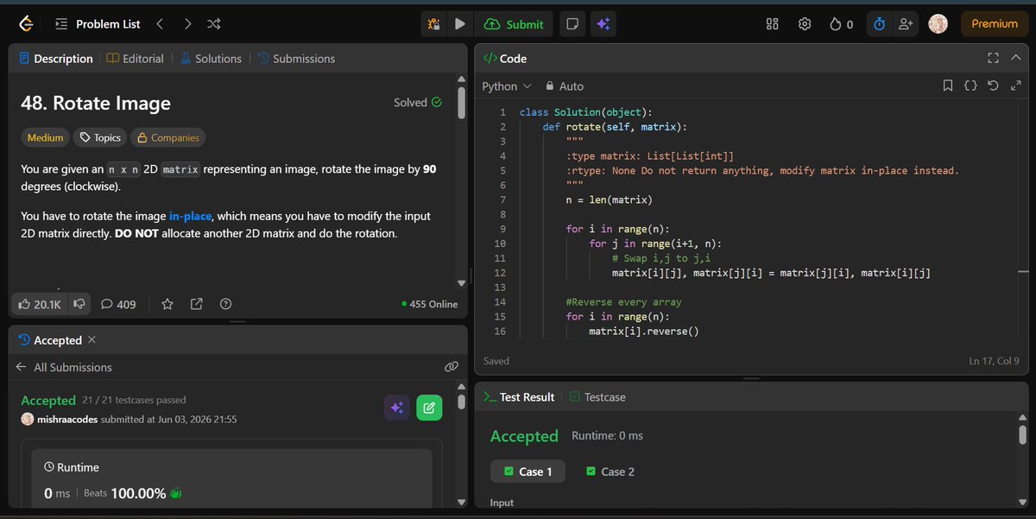Copy submission link chain icon
Viewport: 1036px width, 519px height.
point(451,367)
